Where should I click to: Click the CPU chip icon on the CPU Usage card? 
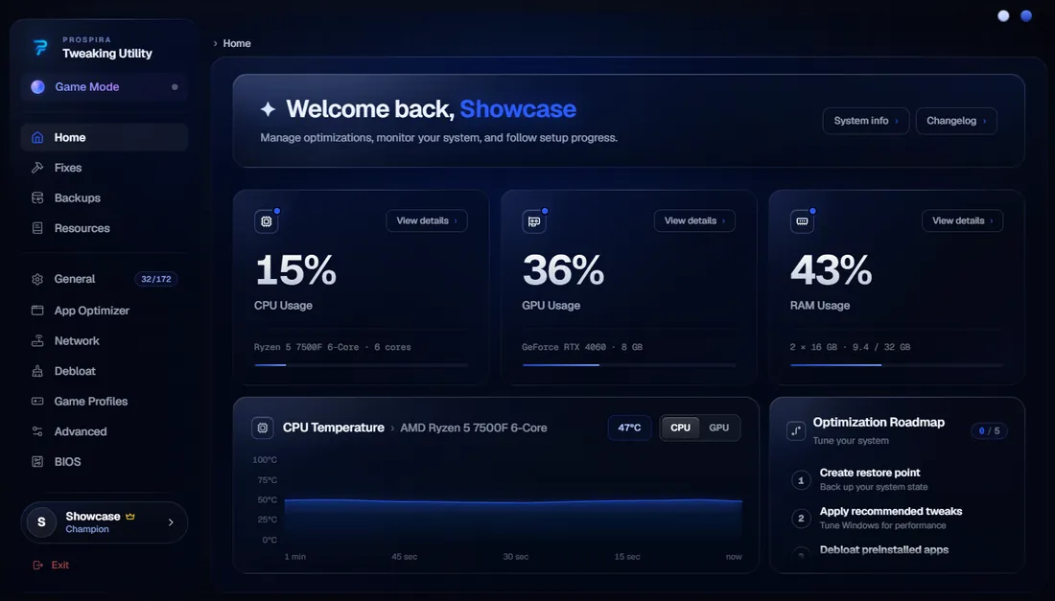(x=267, y=221)
